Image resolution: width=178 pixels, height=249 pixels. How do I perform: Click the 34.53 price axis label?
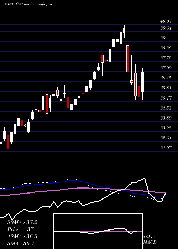[x=166, y=108]
